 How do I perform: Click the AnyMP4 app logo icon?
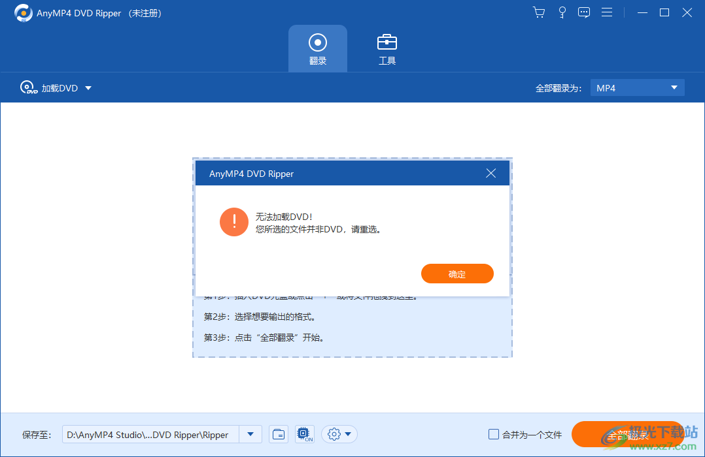pos(23,13)
